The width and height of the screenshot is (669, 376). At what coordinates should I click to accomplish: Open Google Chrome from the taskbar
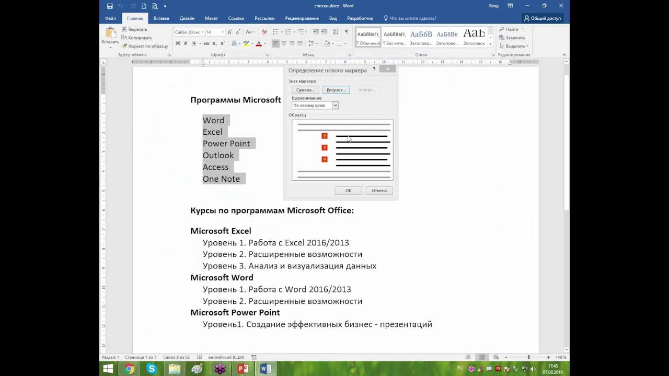pos(129,369)
